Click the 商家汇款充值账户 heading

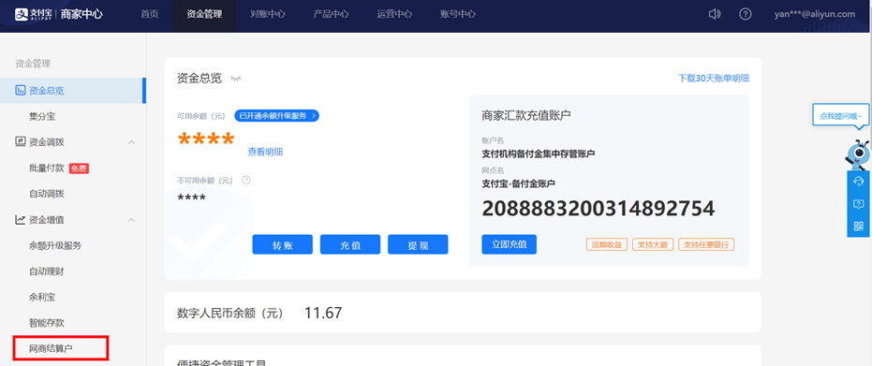(x=526, y=115)
